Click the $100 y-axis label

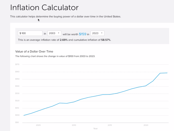pyautogui.click(x=17, y=115)
